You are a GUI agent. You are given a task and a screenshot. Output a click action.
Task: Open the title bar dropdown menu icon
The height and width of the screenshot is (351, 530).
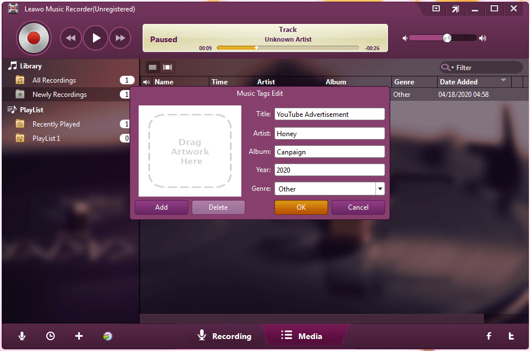[x=436, y=9]
